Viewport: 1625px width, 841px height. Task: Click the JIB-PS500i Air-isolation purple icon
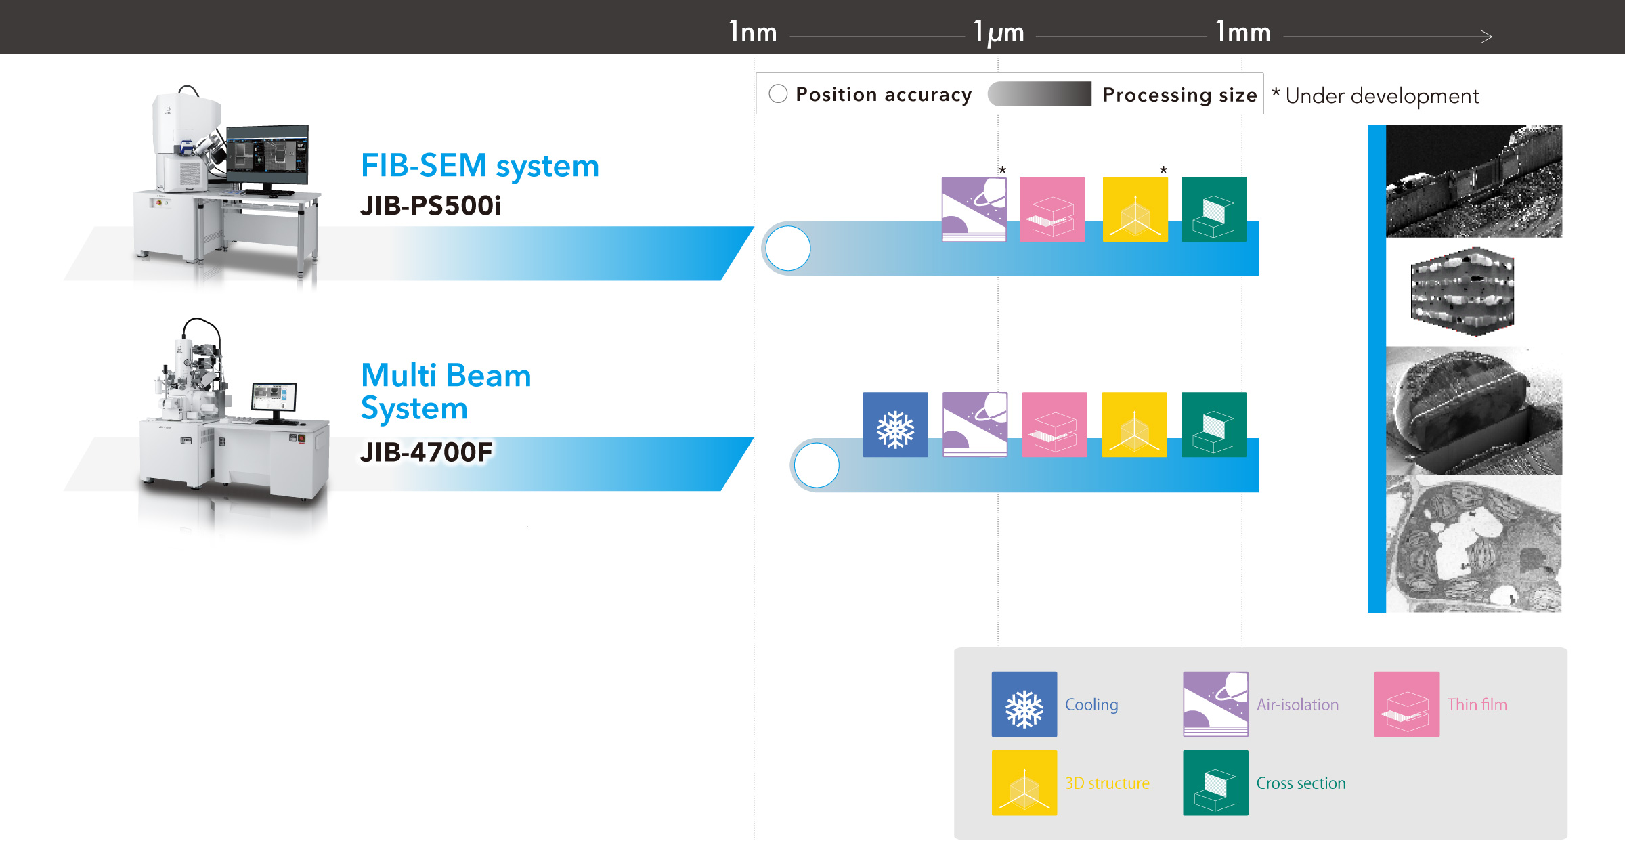pos(974,209)
